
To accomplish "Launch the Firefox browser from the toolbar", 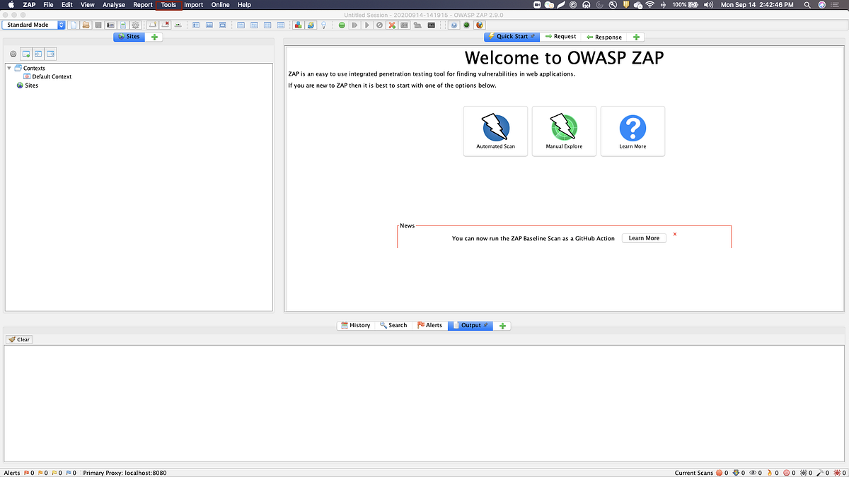I will (x=480, y=24).
